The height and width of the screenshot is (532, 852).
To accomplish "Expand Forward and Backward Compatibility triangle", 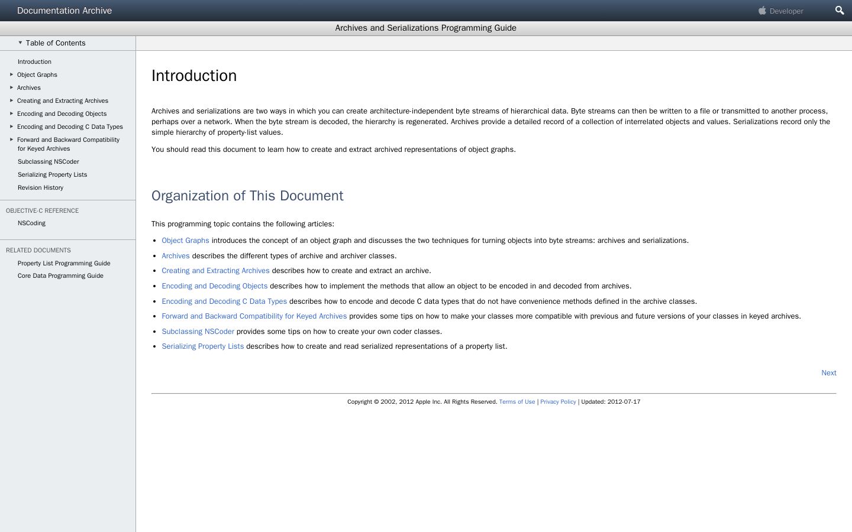I will point(11,140).
